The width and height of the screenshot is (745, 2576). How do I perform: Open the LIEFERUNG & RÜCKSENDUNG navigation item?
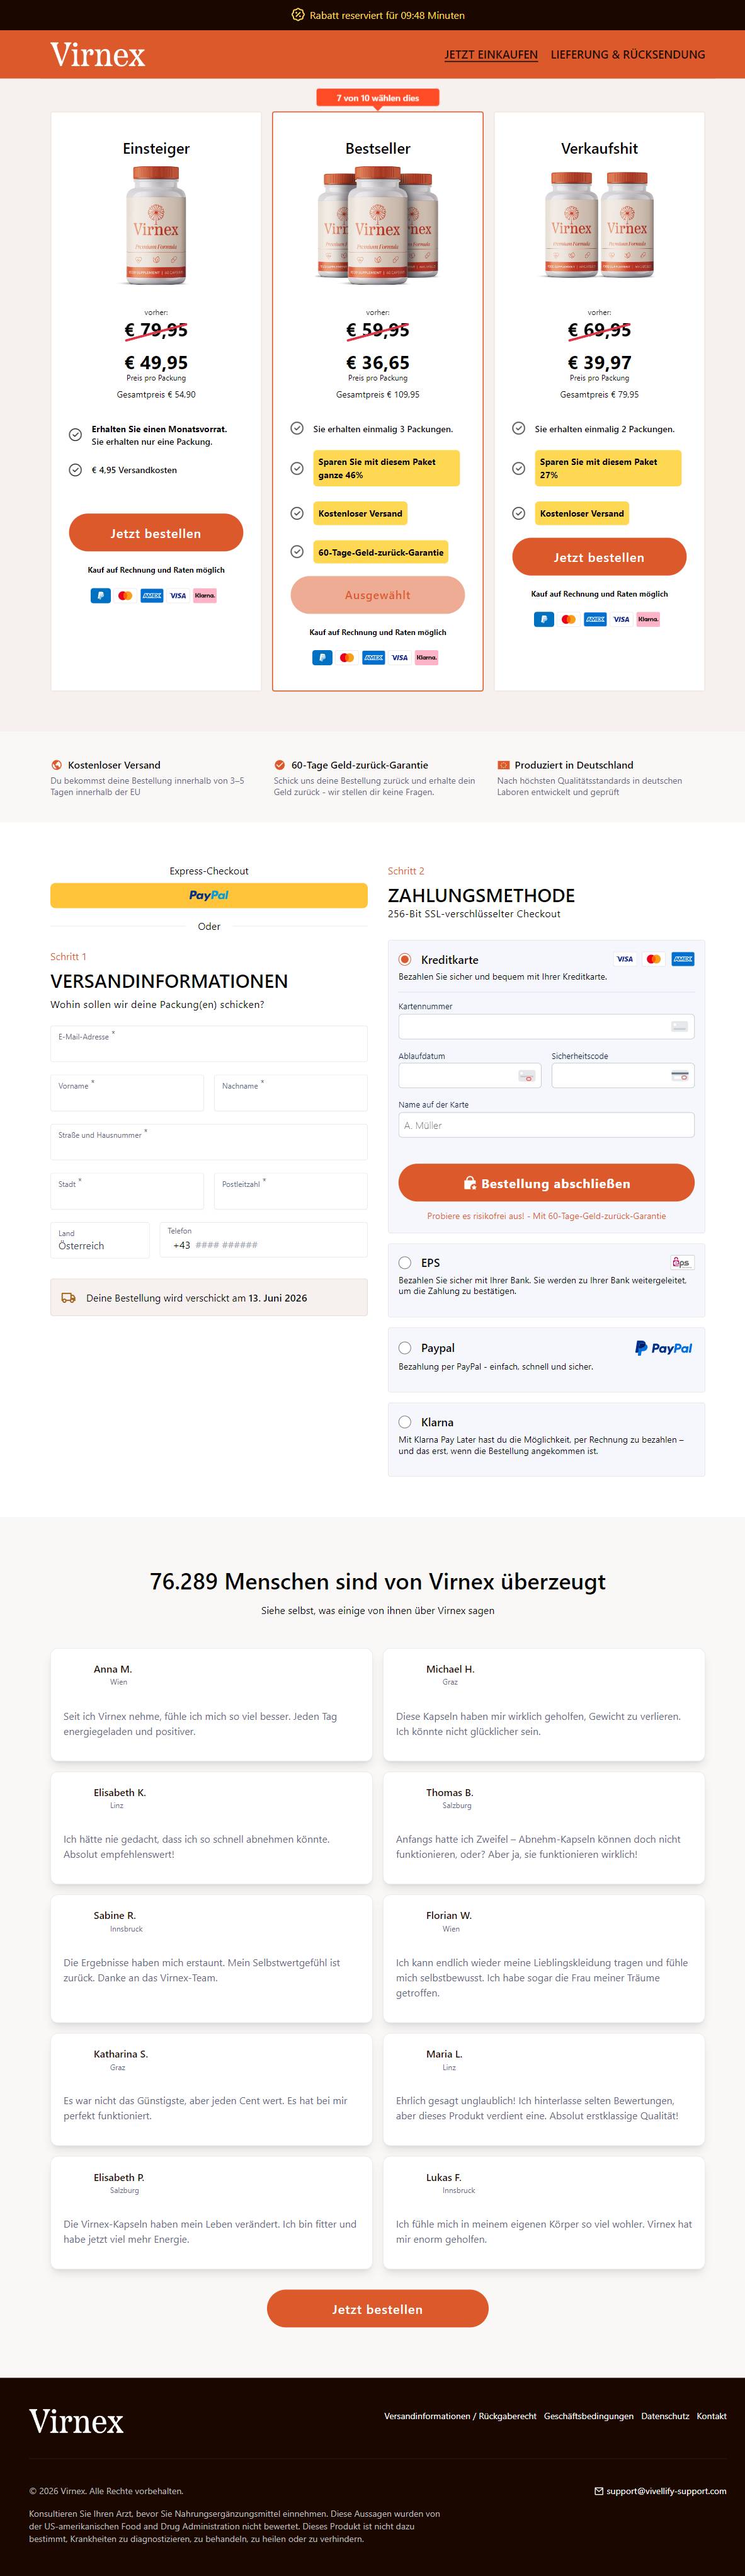click(628, 55)
